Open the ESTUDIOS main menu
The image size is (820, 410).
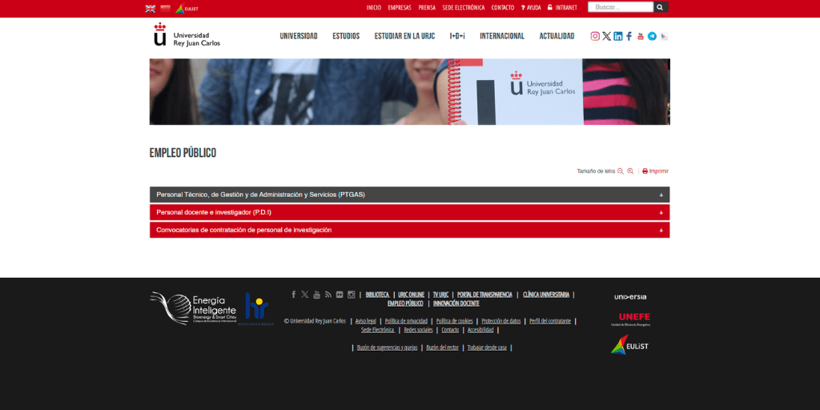(346, 36)
